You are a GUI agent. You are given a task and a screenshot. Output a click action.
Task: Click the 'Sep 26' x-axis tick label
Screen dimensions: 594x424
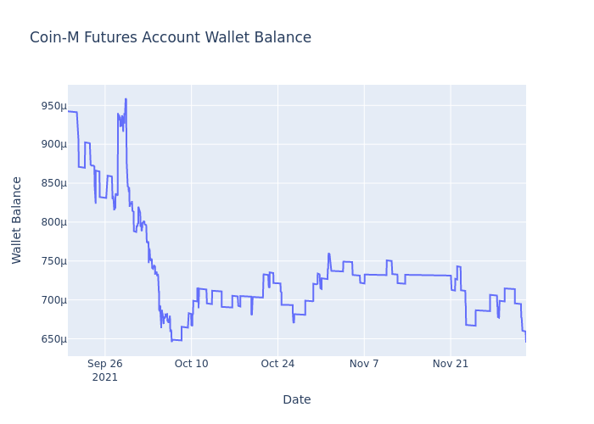pyautogui.click(x=105, y=364)
